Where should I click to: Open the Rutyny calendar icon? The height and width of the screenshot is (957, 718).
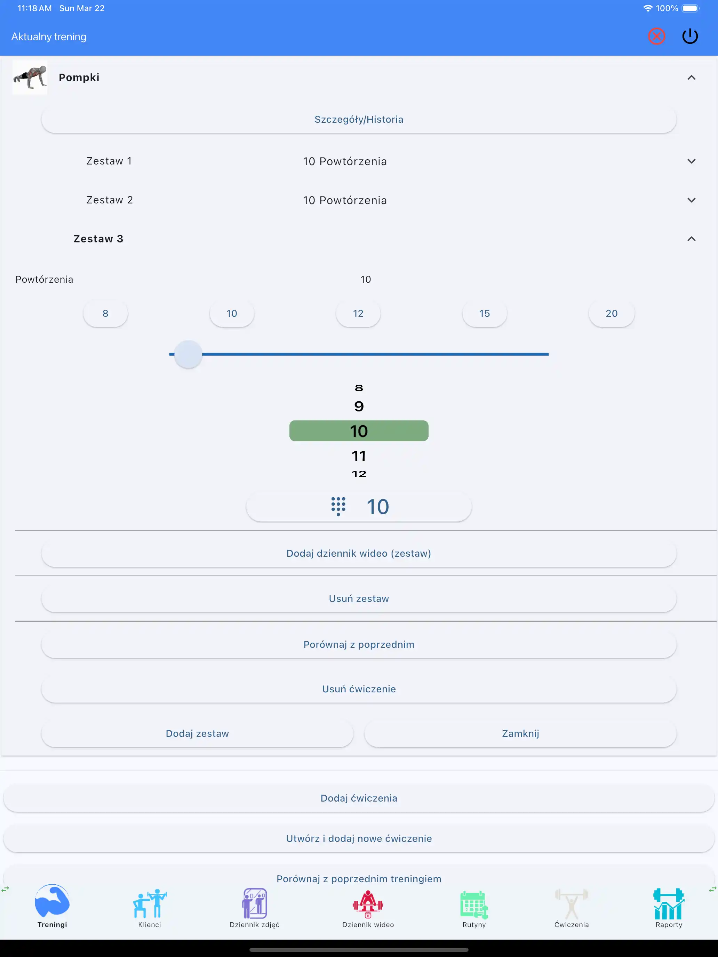pyautogui.click(x=474, y=904)
